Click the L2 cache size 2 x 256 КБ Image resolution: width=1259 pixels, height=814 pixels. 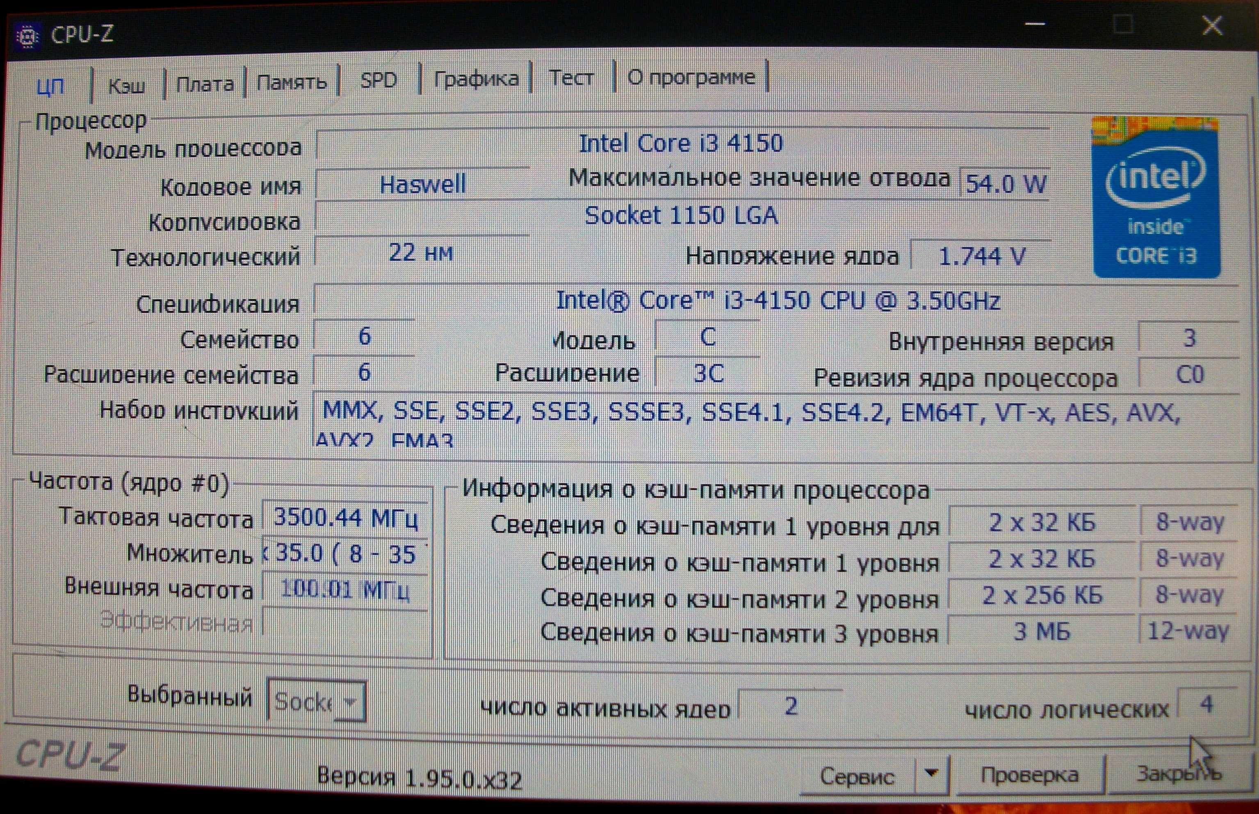click(x=1042, y=595)
